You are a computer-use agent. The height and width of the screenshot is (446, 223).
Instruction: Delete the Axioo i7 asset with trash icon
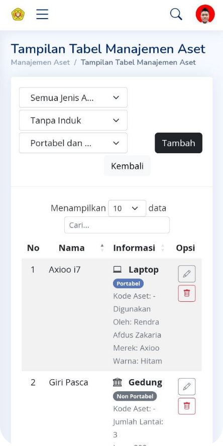point(187,293)
